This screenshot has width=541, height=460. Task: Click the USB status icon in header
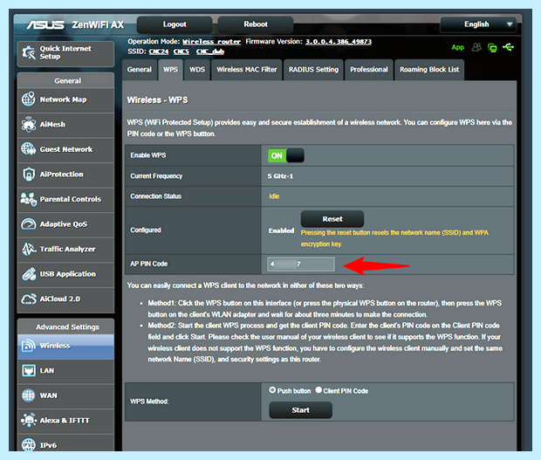pyautogui.click(x=508, y=46)
